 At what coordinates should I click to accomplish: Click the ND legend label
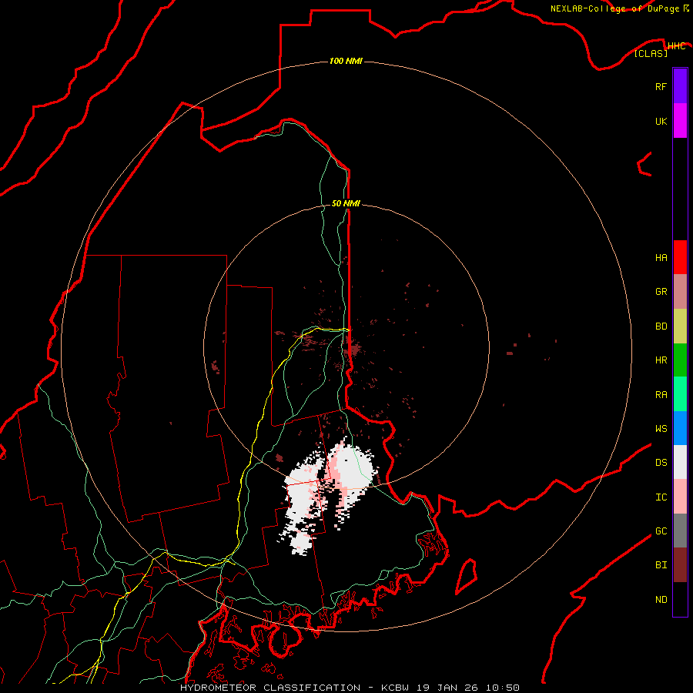pos(661,600)
